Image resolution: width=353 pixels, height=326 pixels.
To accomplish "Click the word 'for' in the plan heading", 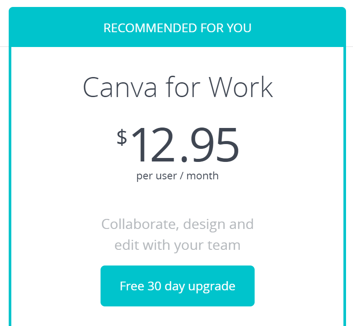I will tap(182, 87).
